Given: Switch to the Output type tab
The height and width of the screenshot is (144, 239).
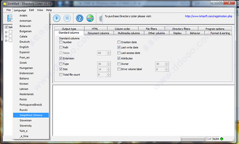Looking at the screenshot, I should (x=69, y=29).
